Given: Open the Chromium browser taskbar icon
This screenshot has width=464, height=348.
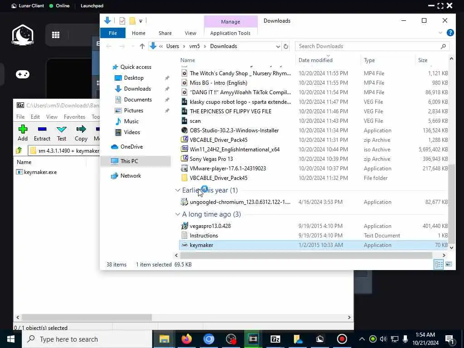Looking at the screenshot, I should [208, 339].
